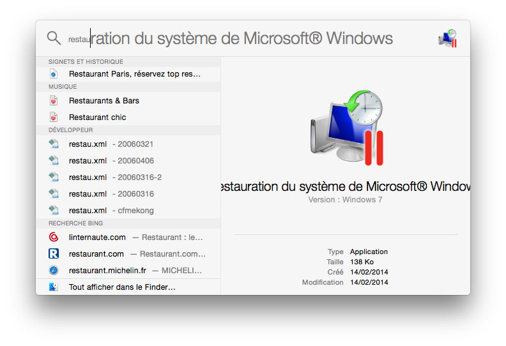Click the "Musique" section header
This screenshot has width=506, height=346.
point(63,87)
